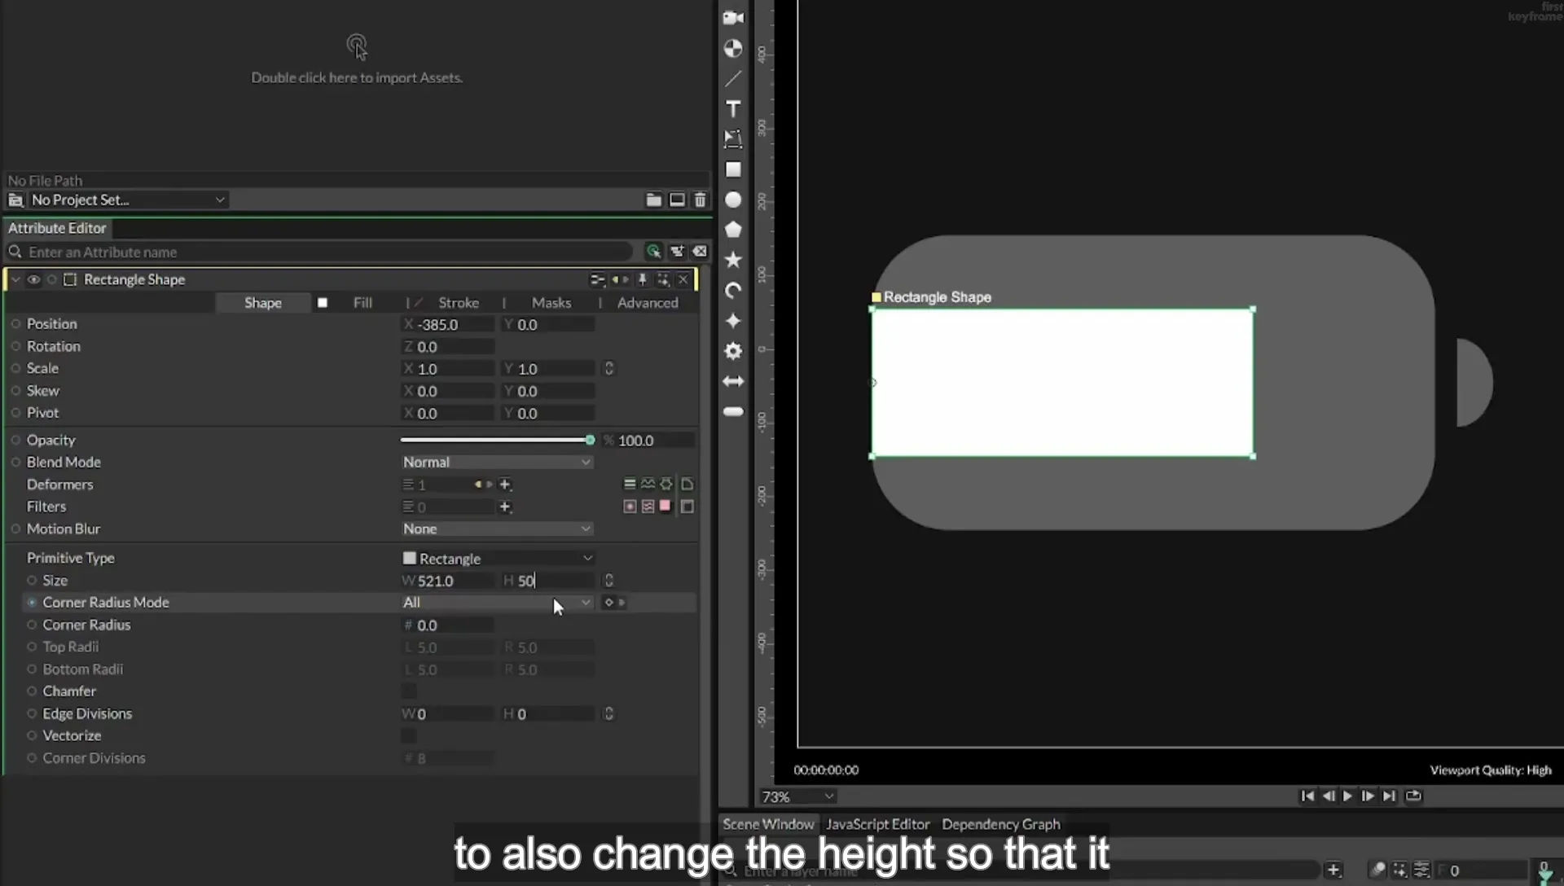This screenshot has height=886, width=1564.
Task: Toggle Size proportional link button
Action: [608, 580]
